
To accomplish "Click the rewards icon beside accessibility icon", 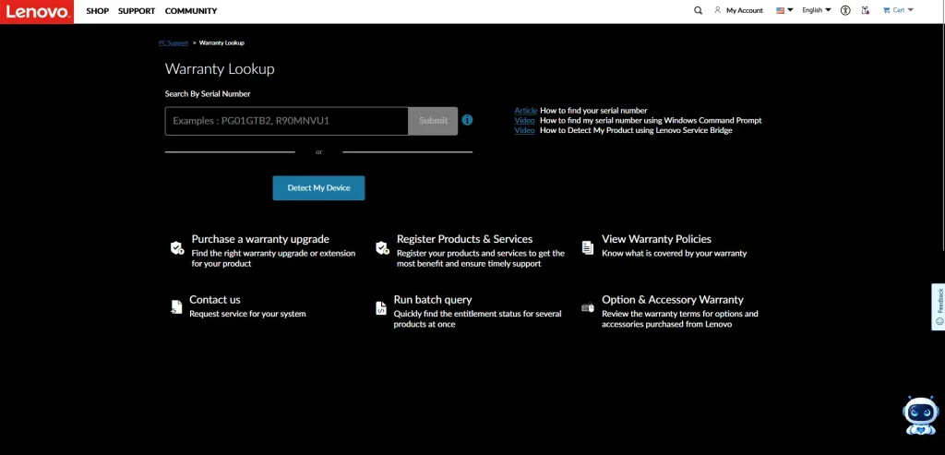I will pos(866,10).
